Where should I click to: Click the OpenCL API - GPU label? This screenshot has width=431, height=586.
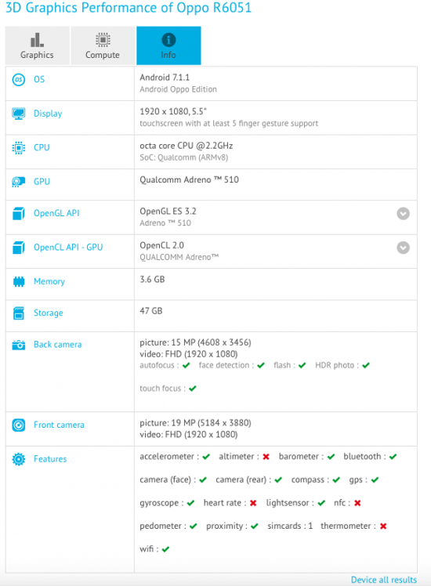tap(68, 248)
